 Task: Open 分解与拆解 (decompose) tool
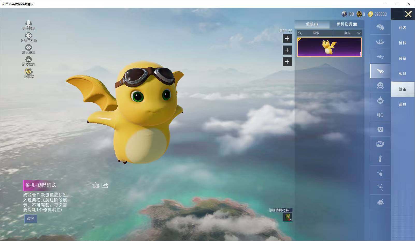(28, 37)
